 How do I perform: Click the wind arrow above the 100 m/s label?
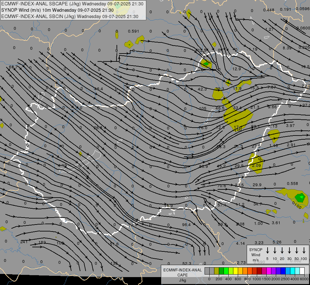pos(304,250)
